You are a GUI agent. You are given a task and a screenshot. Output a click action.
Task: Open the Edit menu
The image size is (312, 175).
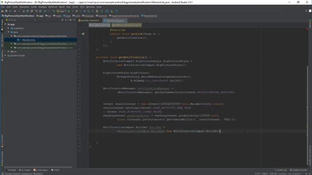click(x=9, y=7)
